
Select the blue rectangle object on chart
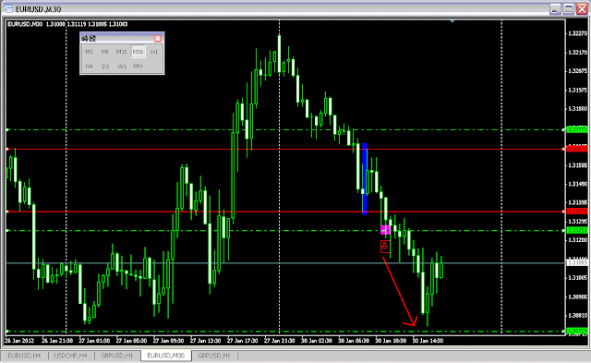365,179
